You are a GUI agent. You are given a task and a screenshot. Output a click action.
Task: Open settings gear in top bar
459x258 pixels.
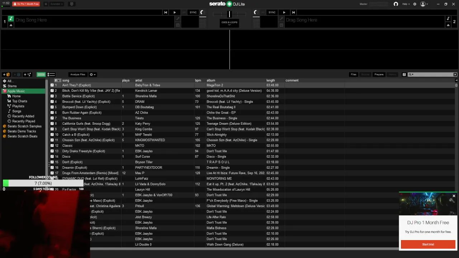click(415, 4)
